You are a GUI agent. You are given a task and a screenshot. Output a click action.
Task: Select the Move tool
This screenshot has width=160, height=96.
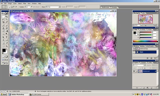click(6, 17)
